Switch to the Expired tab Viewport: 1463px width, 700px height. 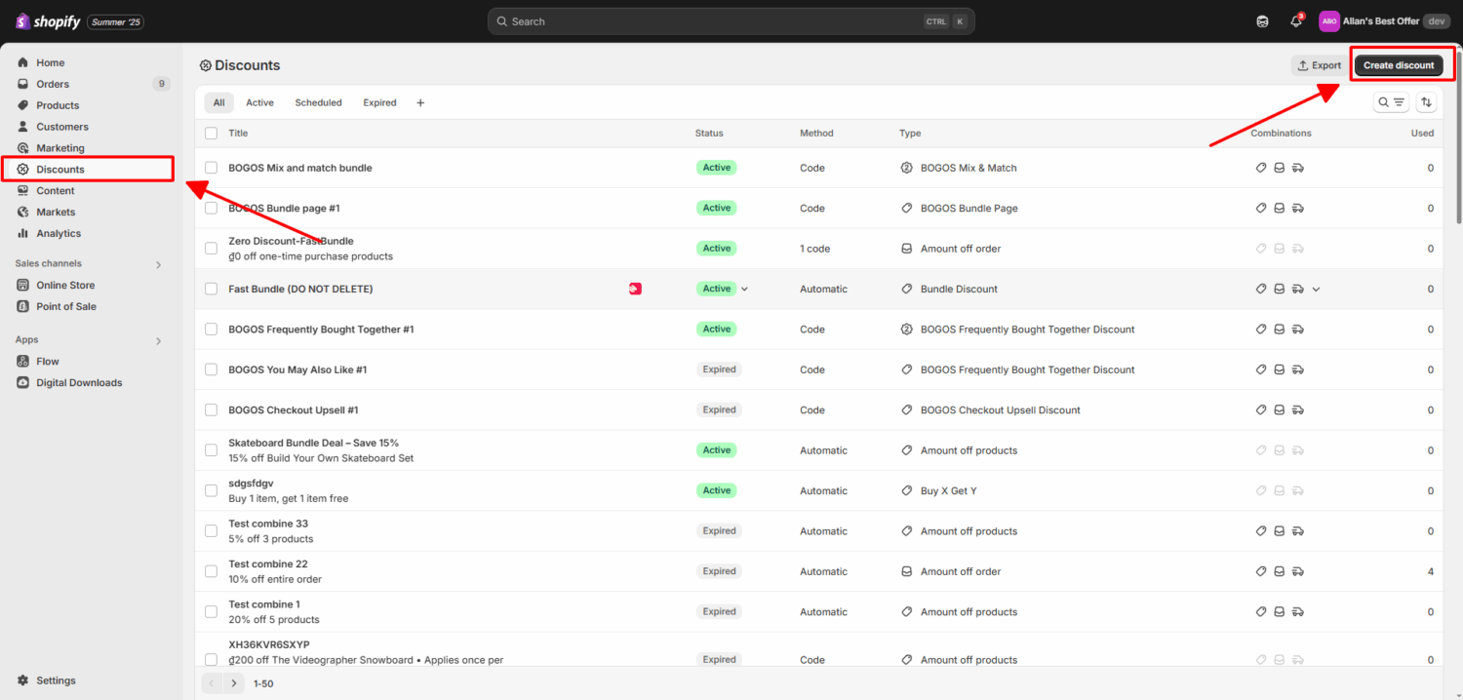(379, 102)
